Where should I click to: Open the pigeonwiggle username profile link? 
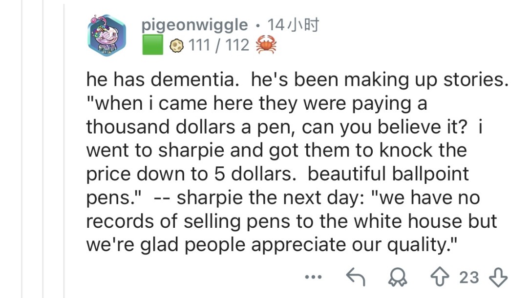(194, 24)
